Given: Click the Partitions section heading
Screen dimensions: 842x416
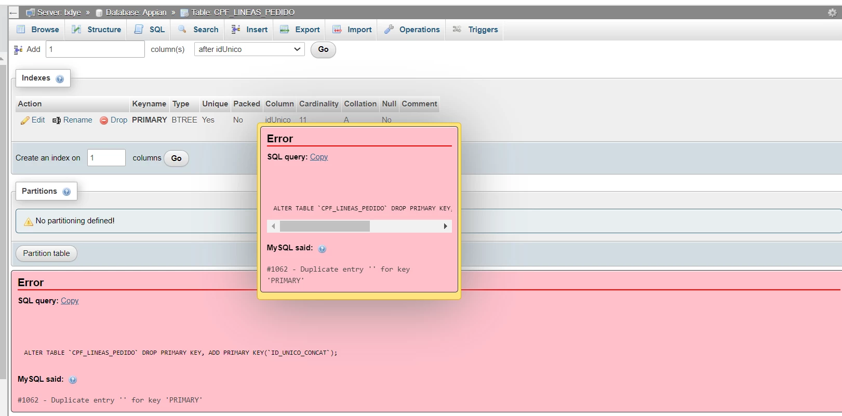Looking at the screenshot, I should (x=39, y=191).
